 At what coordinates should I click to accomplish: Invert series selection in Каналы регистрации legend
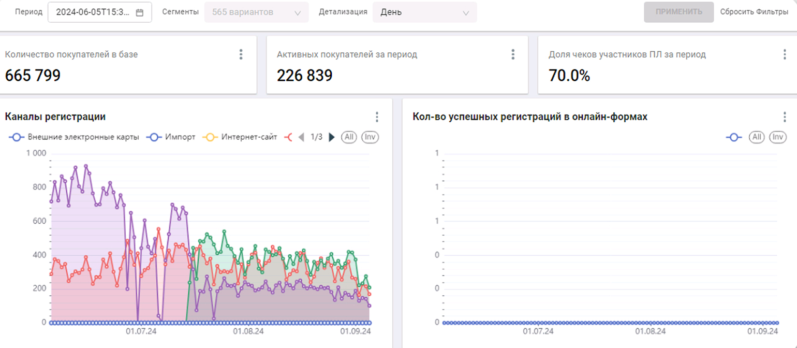369,137
